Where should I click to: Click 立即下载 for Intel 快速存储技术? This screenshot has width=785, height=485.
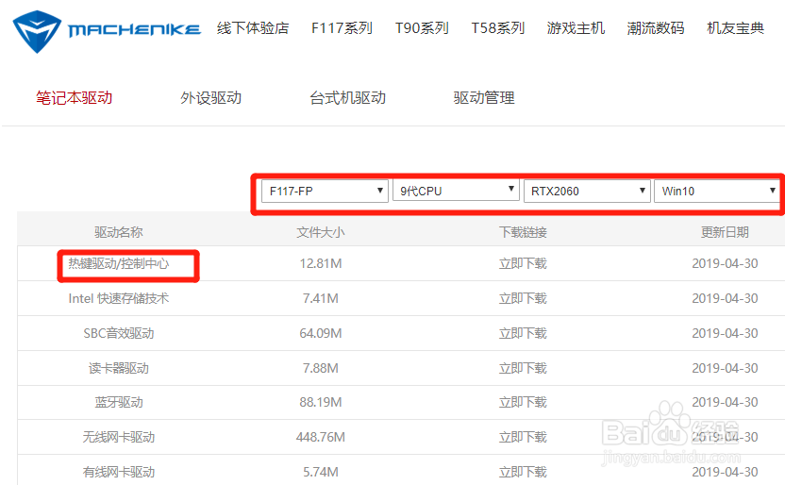tap(523, 299)
